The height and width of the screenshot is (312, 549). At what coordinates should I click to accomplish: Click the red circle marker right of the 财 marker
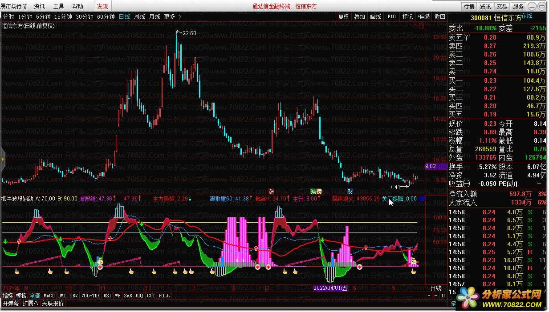pos(359,267)
